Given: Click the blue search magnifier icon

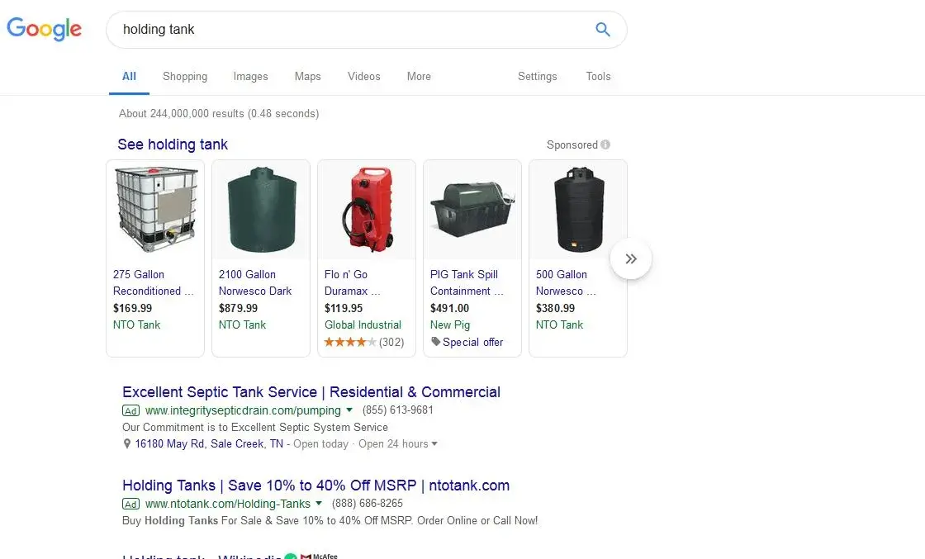Looking at the screenshot, I should [602, 29].
